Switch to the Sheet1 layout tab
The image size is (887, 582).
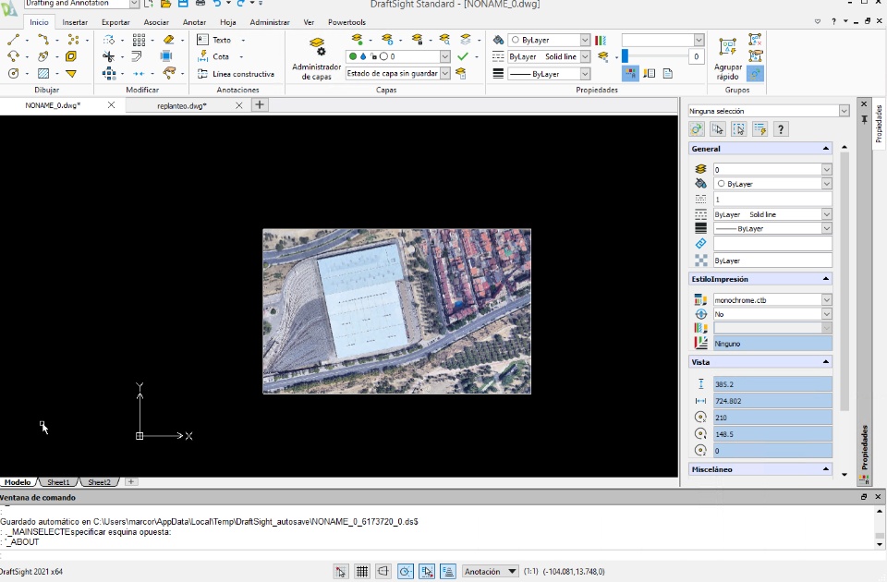coord(58,482)
